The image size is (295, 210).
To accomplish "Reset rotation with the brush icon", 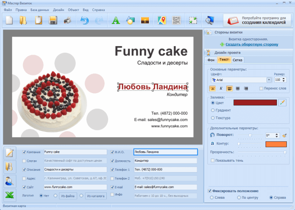I will point(285,135).
